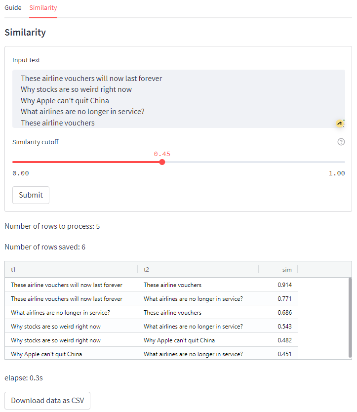The width and height of the screenshot is (357, 412).
Task: Click the 0.00 slider minimum label
Action: click(19, 173)
